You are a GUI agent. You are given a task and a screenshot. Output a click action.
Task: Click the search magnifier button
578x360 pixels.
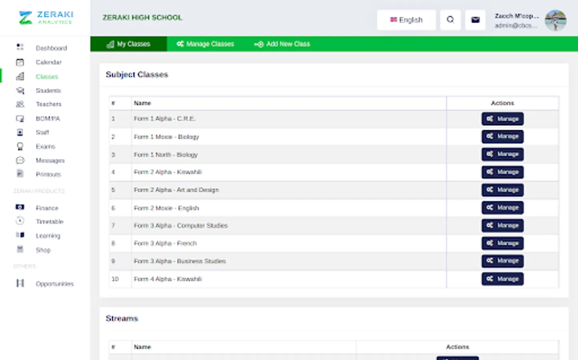coord(450,20)
